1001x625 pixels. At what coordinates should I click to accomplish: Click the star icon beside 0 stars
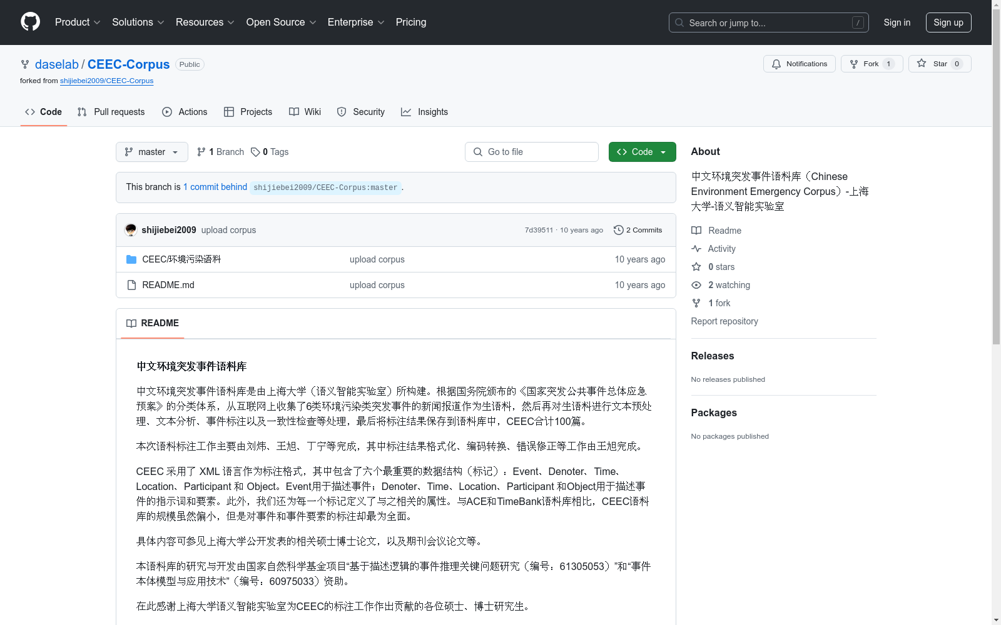pos(696,267)
